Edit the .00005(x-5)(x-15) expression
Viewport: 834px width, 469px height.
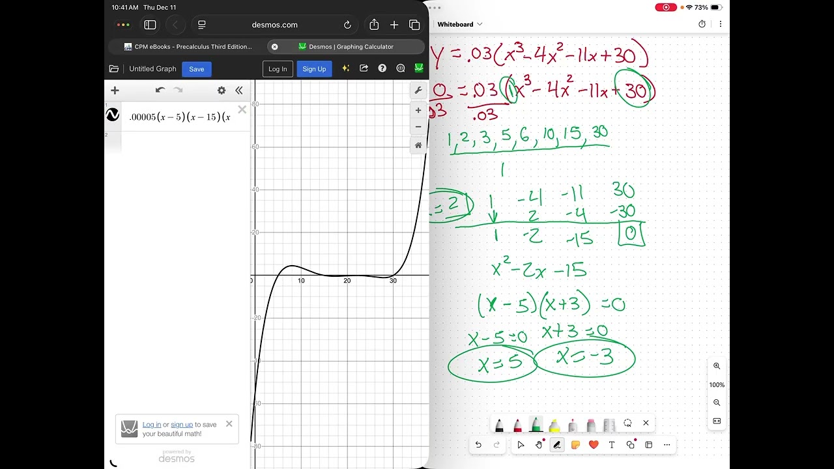[x=180, y=117]
